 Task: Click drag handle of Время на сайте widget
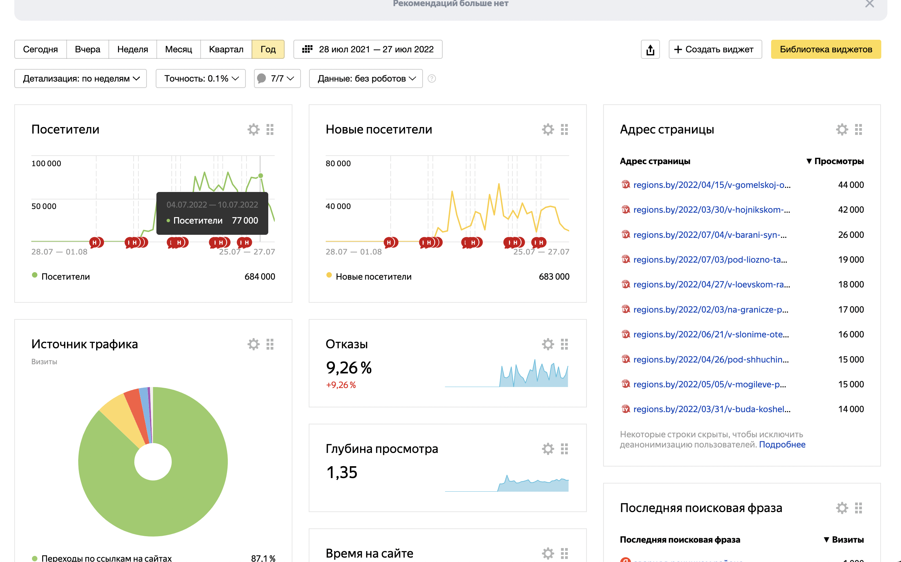(x=564, y=554)
